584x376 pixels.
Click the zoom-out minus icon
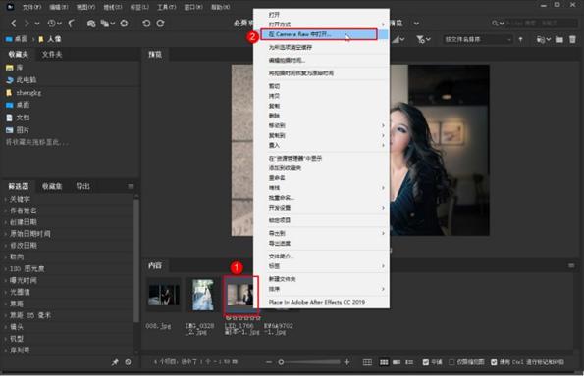pyautogui.click(x=269, y=362)
